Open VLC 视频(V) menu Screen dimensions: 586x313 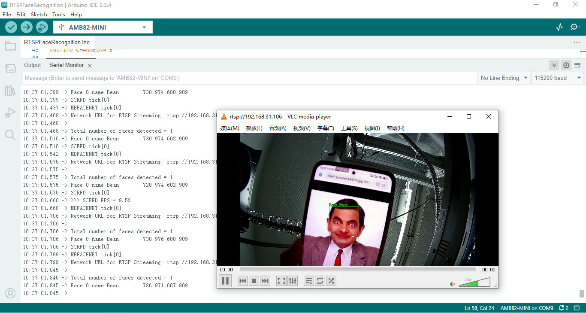pos(302,128)
